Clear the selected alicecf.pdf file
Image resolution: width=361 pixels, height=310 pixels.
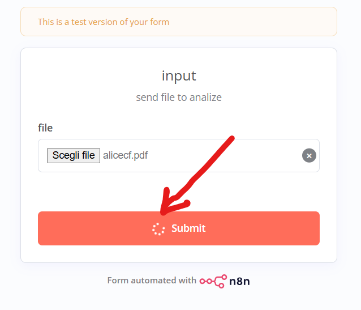click(x=309, y=156)
